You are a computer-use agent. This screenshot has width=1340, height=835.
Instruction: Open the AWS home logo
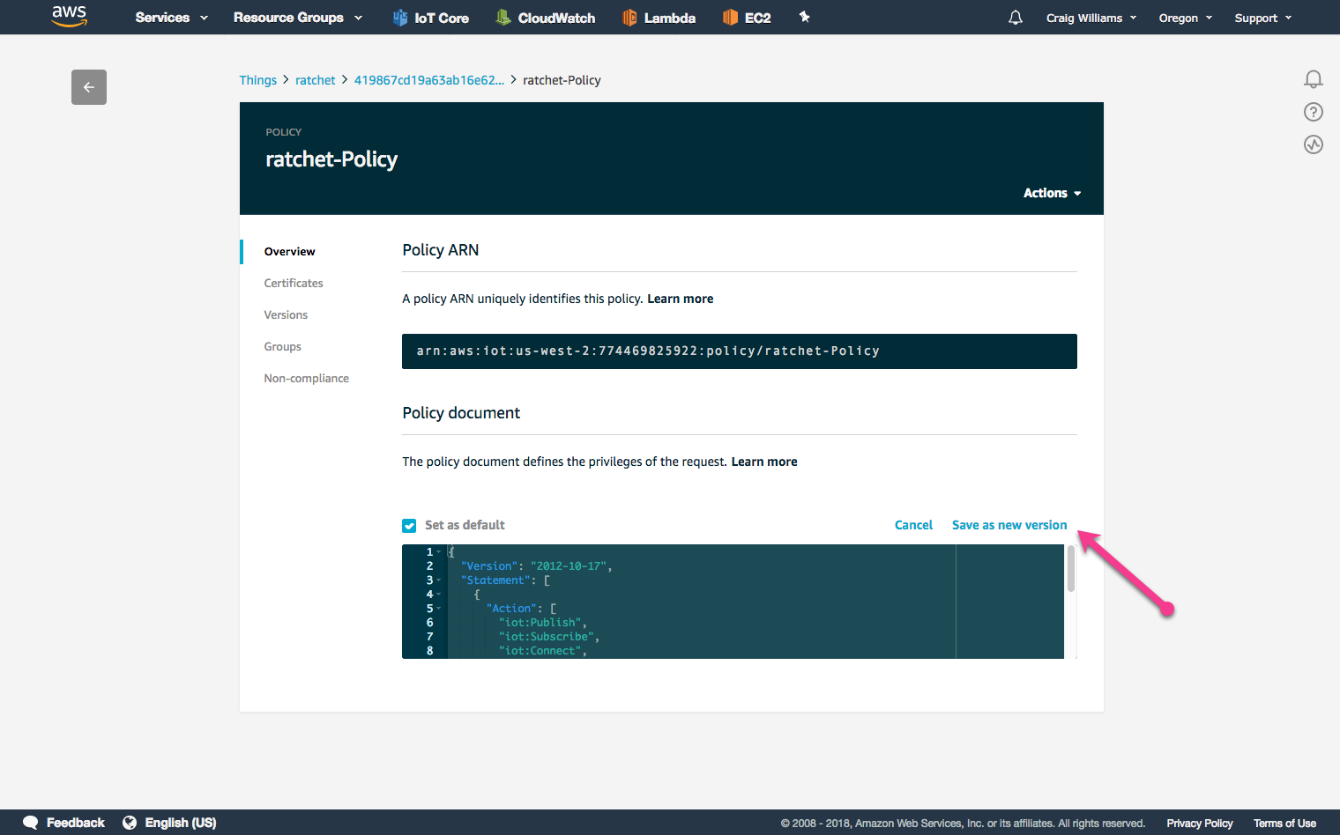[x=69, y=16]
